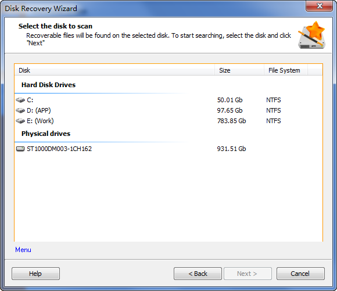Sort by File System column header
The height and width of the screenshot is (291, 337).
pos(286,70)
